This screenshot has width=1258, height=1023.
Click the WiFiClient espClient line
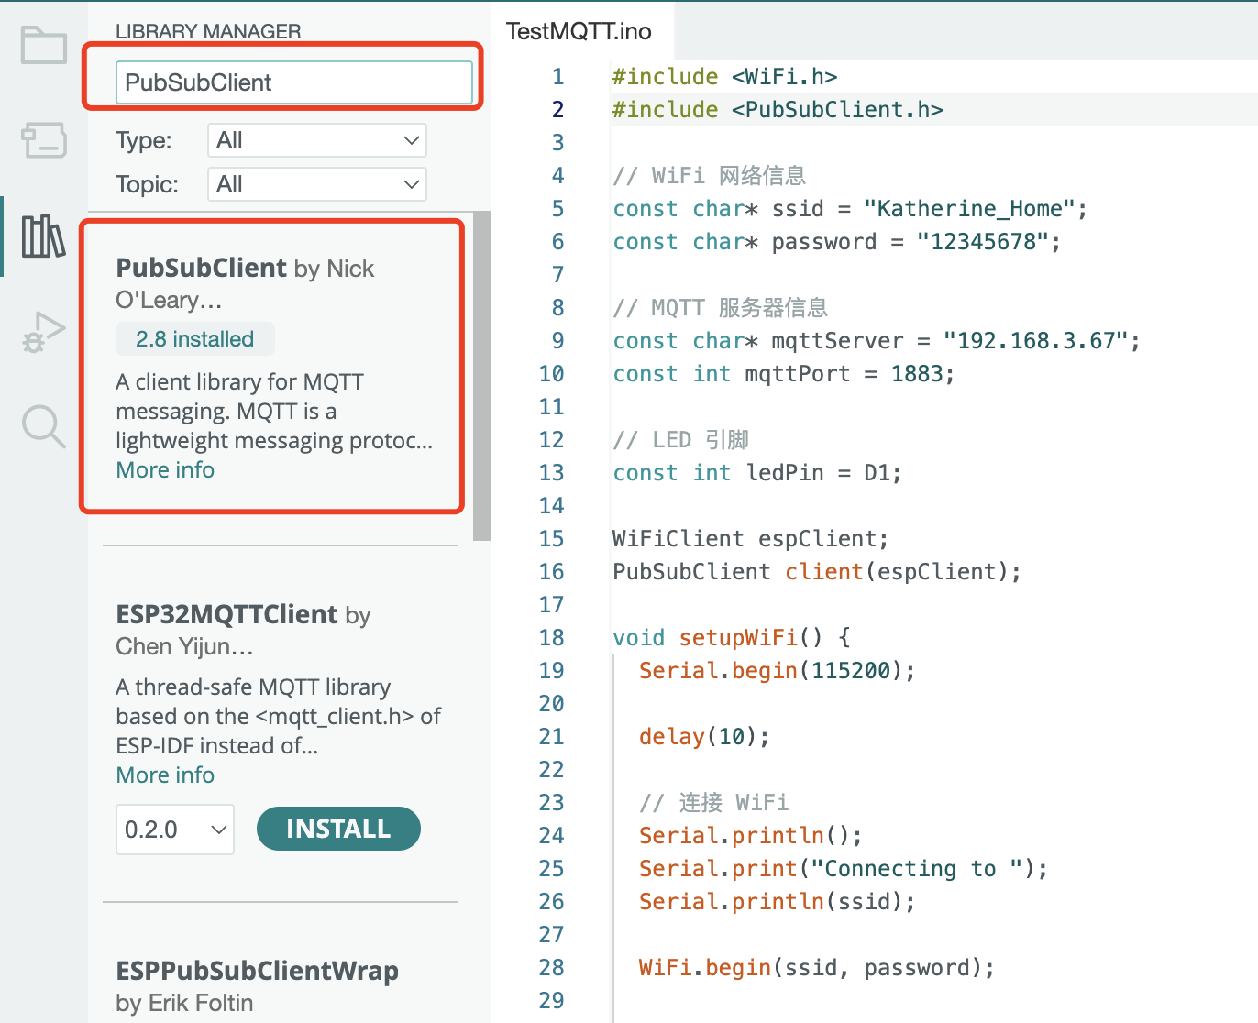pyautogui.click(x=750, y=539)
